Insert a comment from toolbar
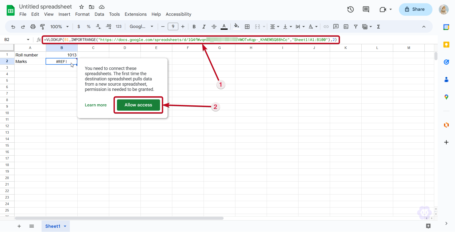This screenshot has width=455, height=232. (x=336, y=26)
